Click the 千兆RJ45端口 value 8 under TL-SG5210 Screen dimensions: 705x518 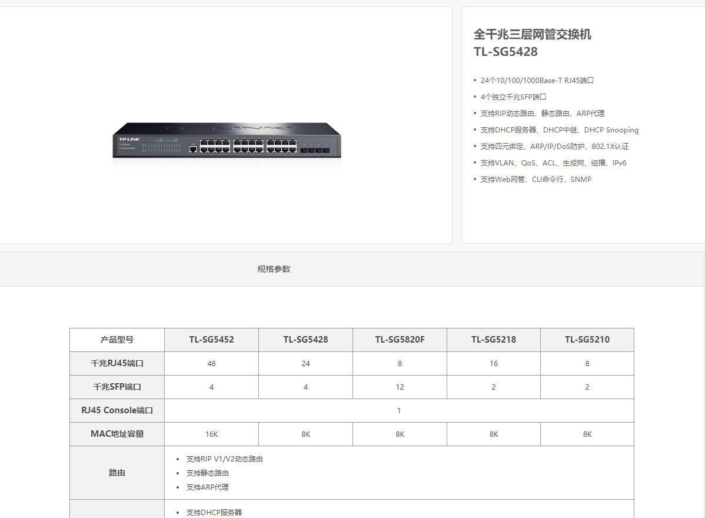pyautogui.click(x=587, y=363)
